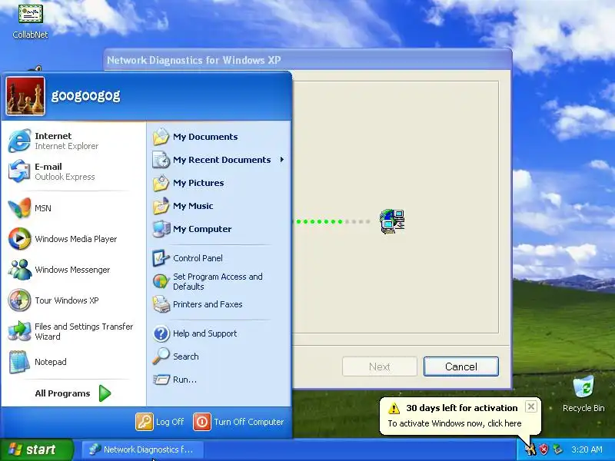Open Search magnifier icon
The width and height of the screenshot is (615, 461).
point(161,357)
